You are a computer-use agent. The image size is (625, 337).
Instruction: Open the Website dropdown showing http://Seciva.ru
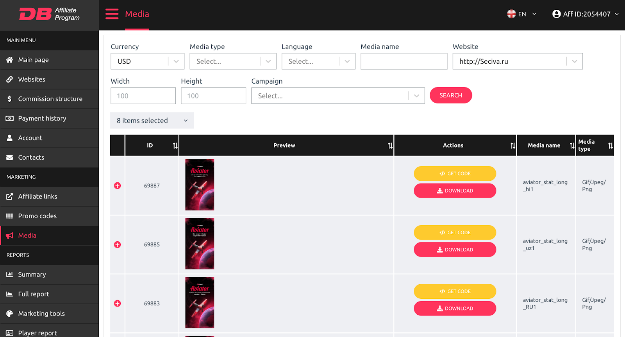pyautogui.click(x=518, y=61)
